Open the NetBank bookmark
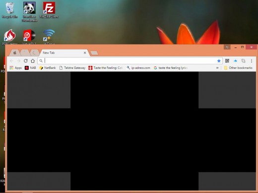258x193 pixels. point(48,68)
